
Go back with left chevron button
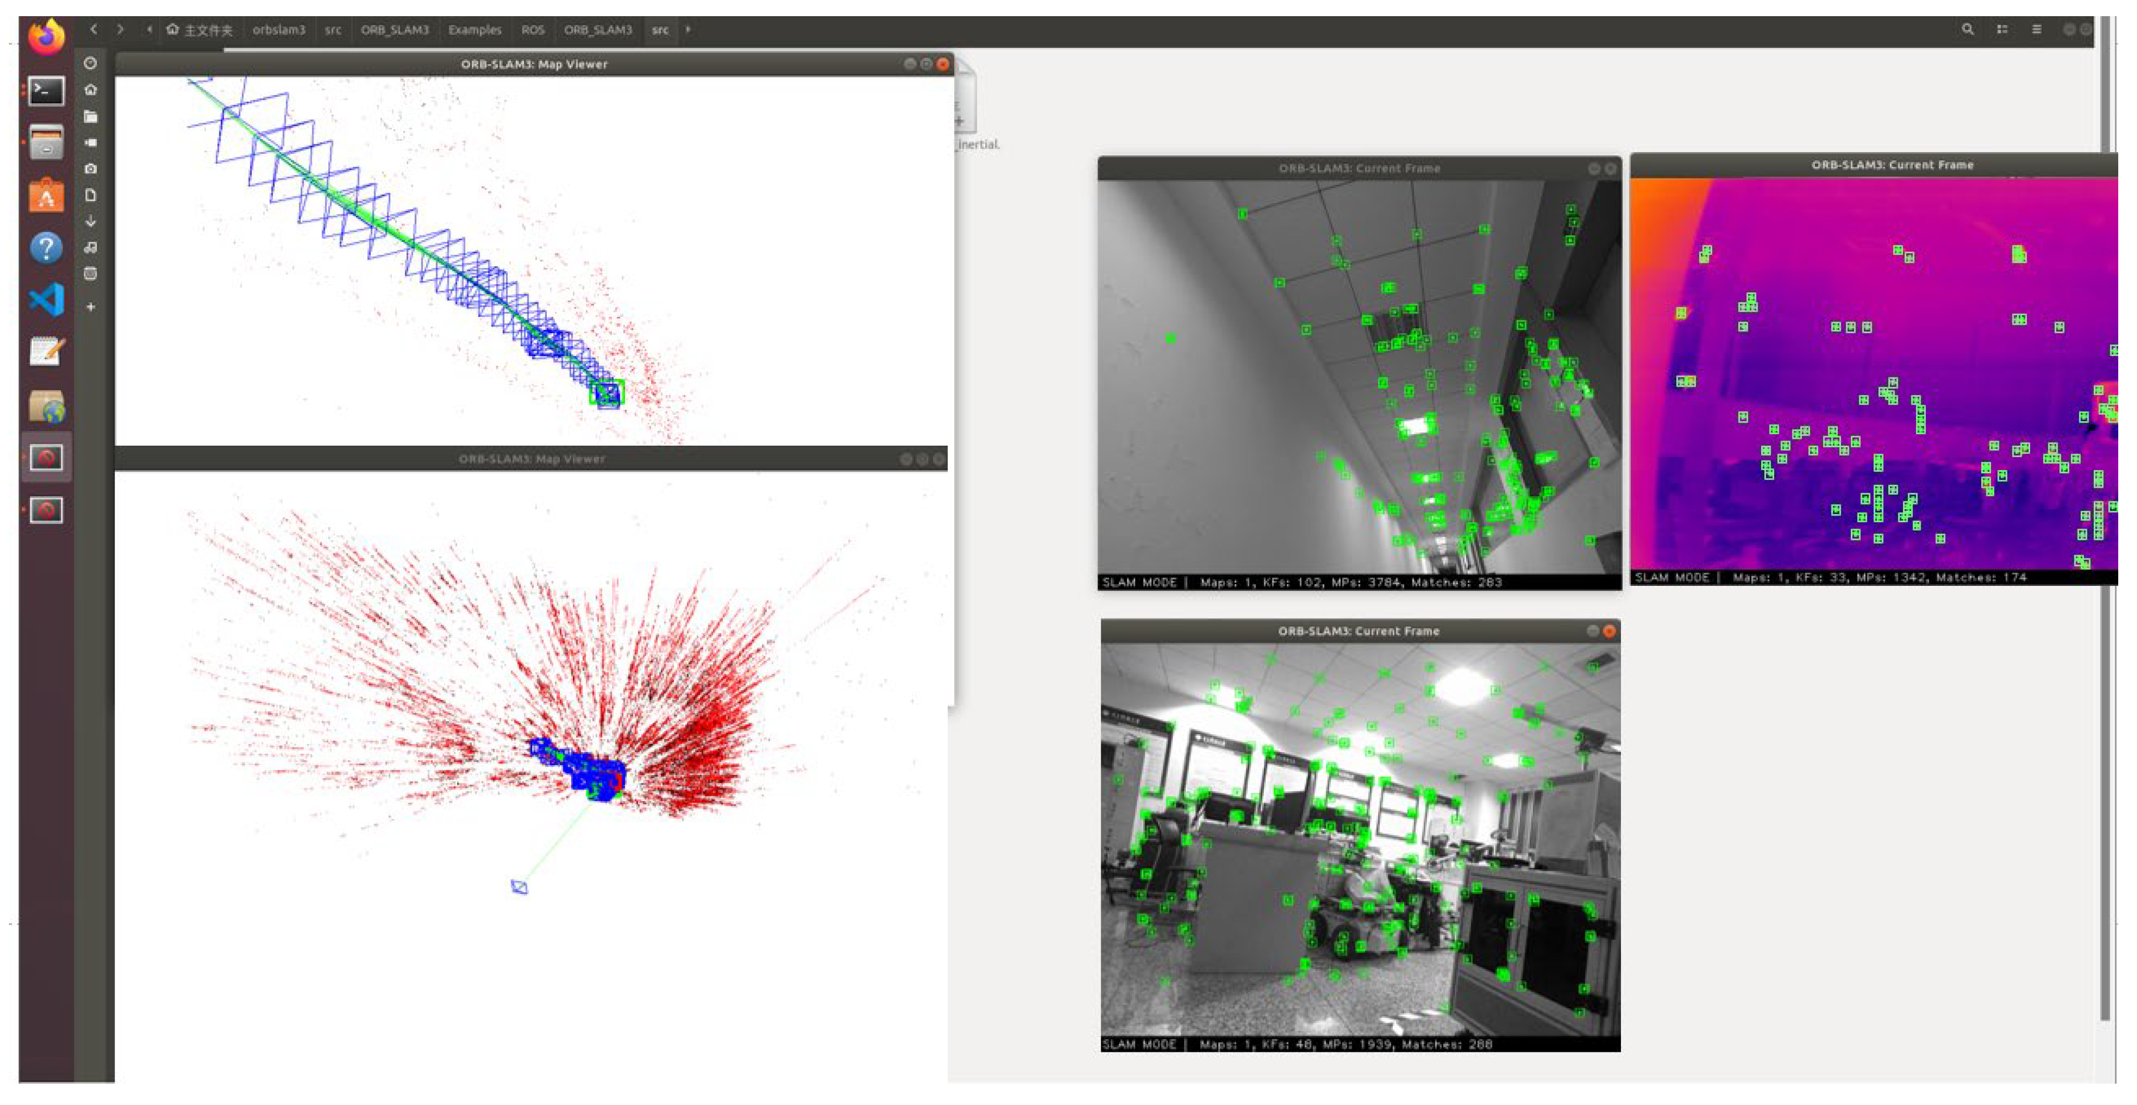(x=94, y=29)
